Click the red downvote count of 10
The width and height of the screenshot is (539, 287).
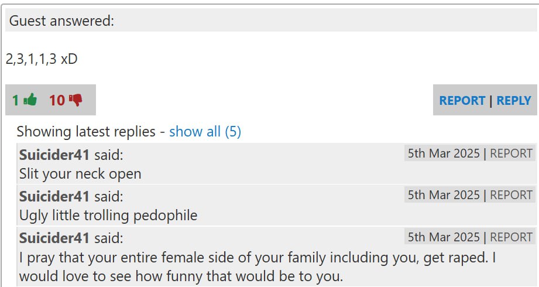57,100
